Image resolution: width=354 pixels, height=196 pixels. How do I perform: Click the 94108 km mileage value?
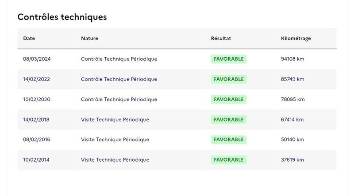pyautogui.click(x=292, y=59)
